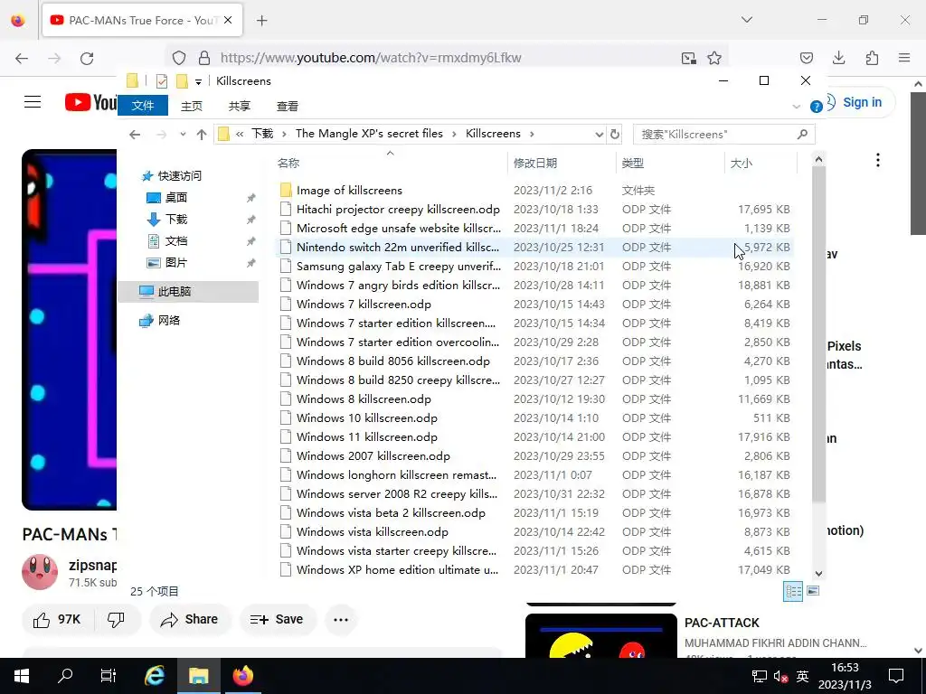926x694 pixels.
Task: Open YouTube guide hamburger menu
Action: [33, 102]
